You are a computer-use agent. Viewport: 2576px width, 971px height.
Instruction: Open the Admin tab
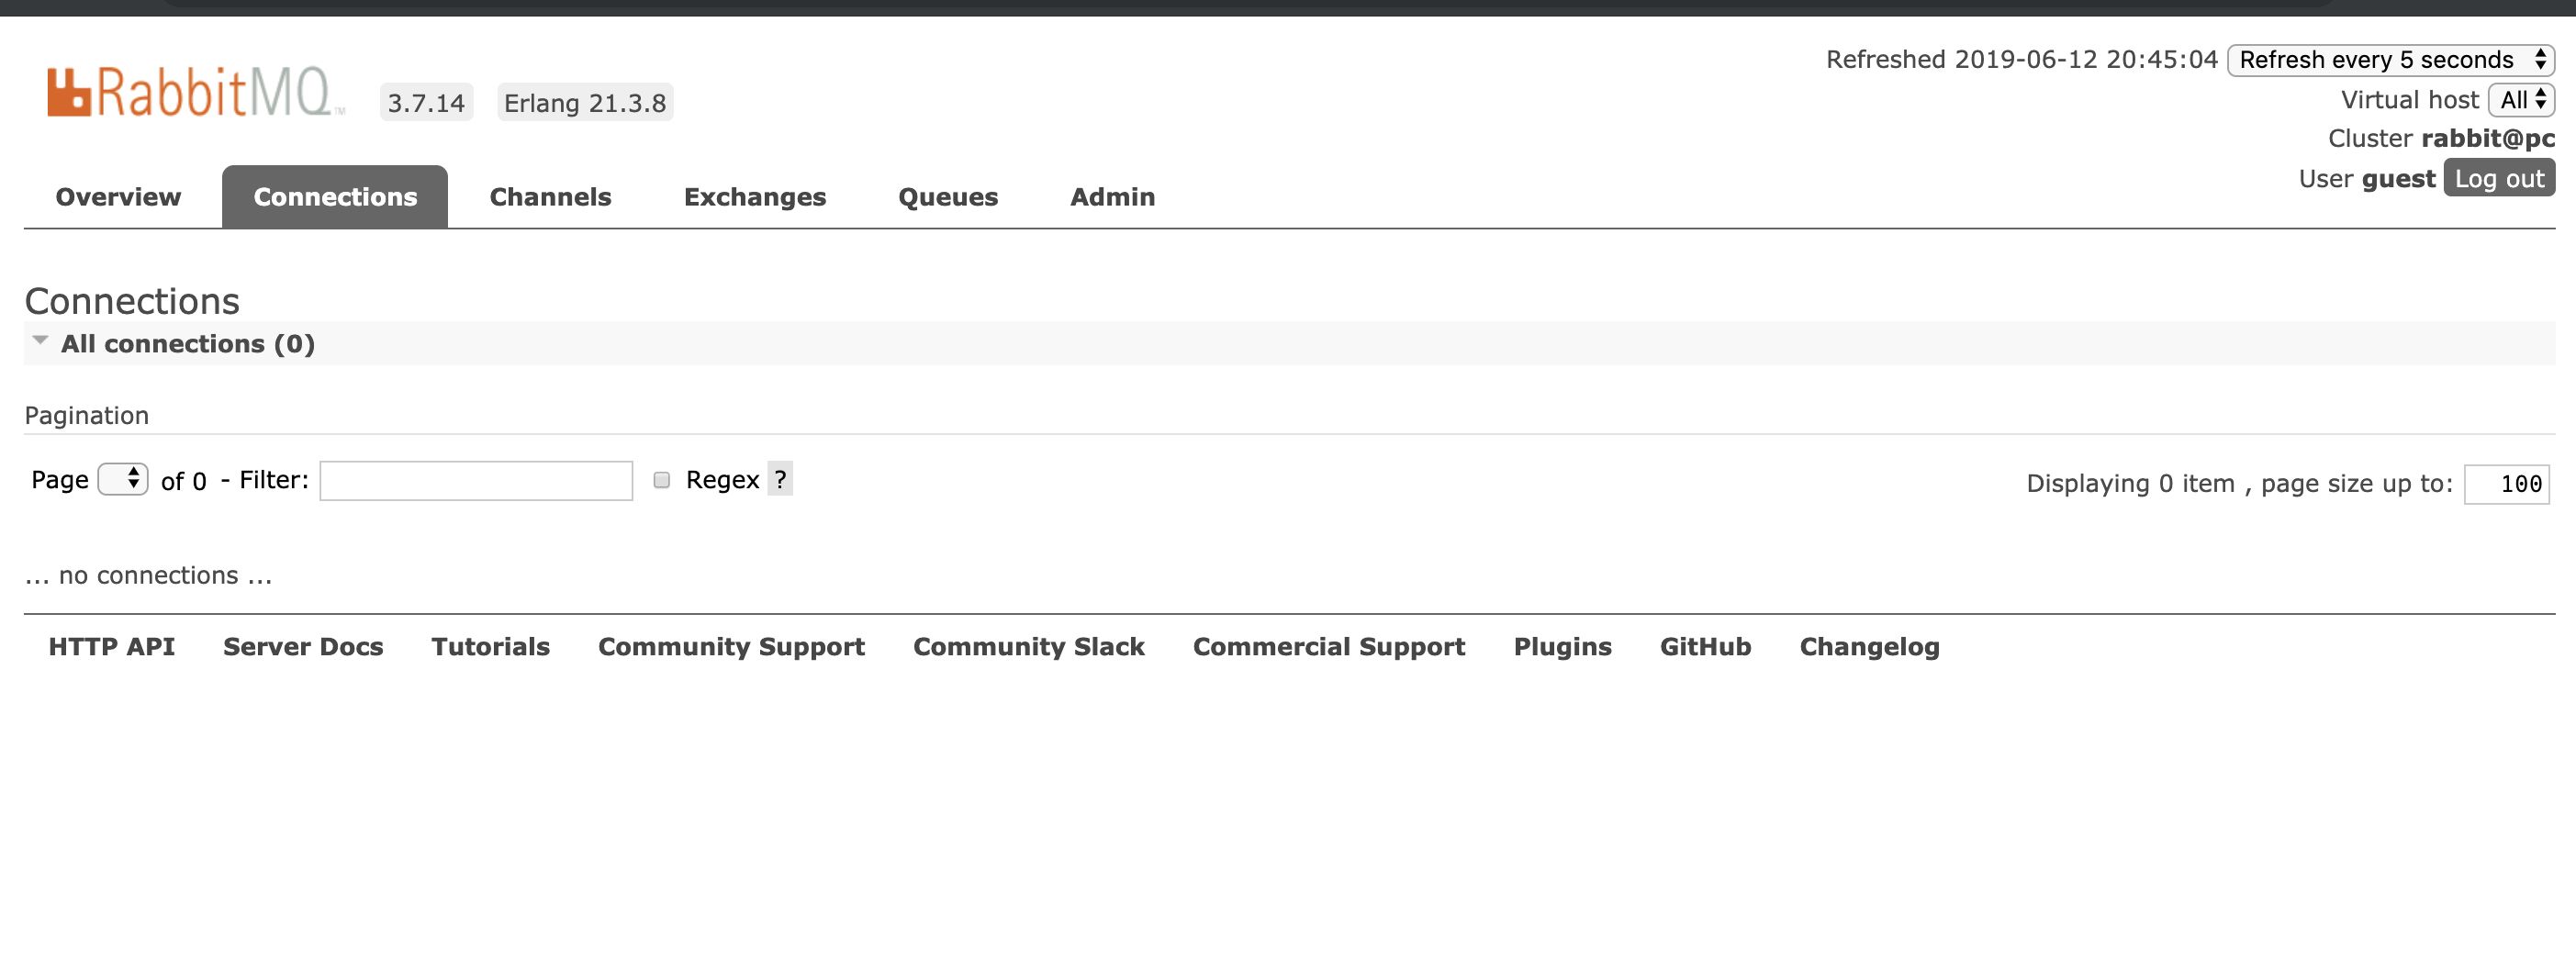tap(1112, 197)
